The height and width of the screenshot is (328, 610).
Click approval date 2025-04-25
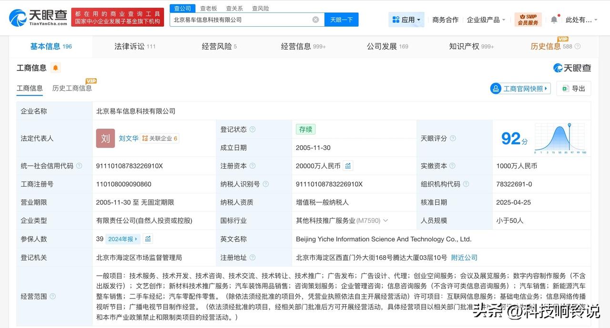[x=513, y=202]
